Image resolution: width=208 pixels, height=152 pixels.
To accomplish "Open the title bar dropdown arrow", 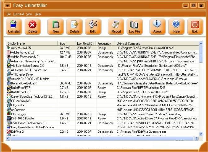I will coord(8,5).
